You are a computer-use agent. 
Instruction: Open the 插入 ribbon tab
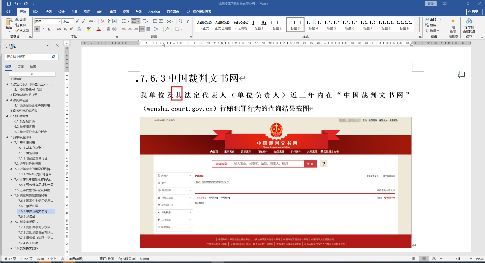click(36, 12)
